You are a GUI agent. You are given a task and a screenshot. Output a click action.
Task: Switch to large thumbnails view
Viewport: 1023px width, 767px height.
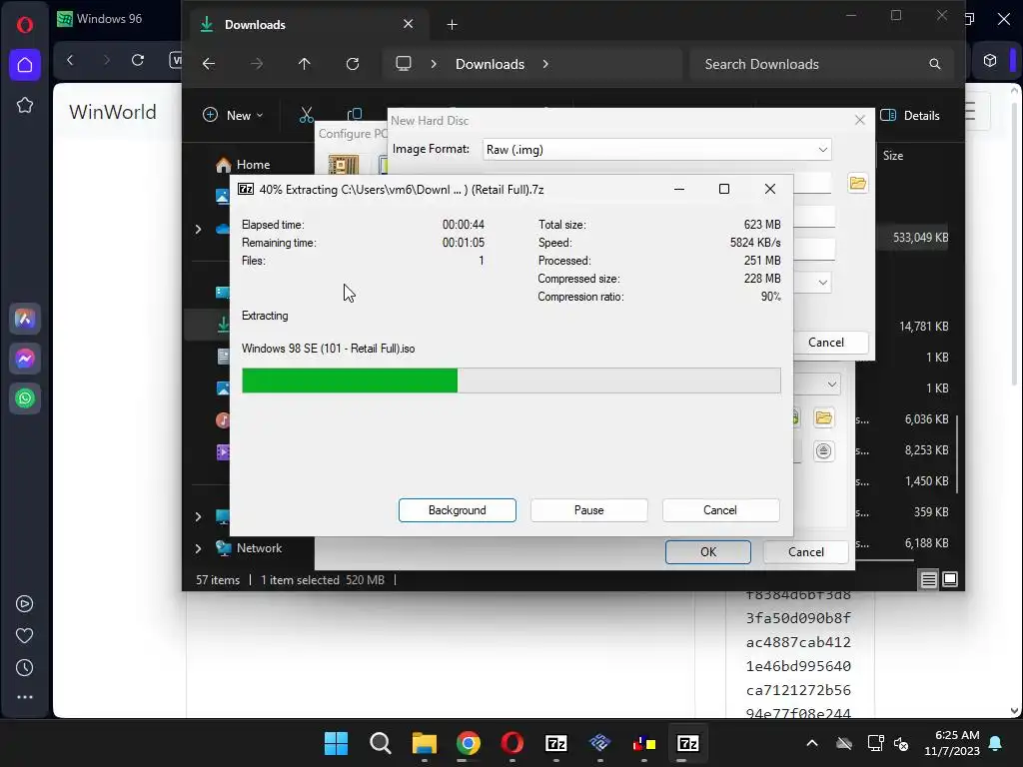tap(950, 579)
